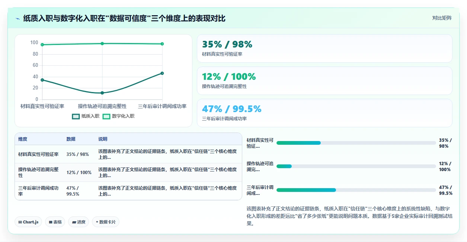467x242 pixels.
Task: Click the 35% / 98% stat card
Action: point(324,49)
